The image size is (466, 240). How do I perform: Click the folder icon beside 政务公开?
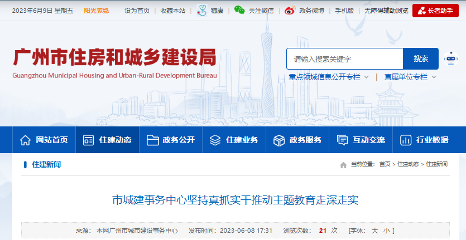(152, 140)
